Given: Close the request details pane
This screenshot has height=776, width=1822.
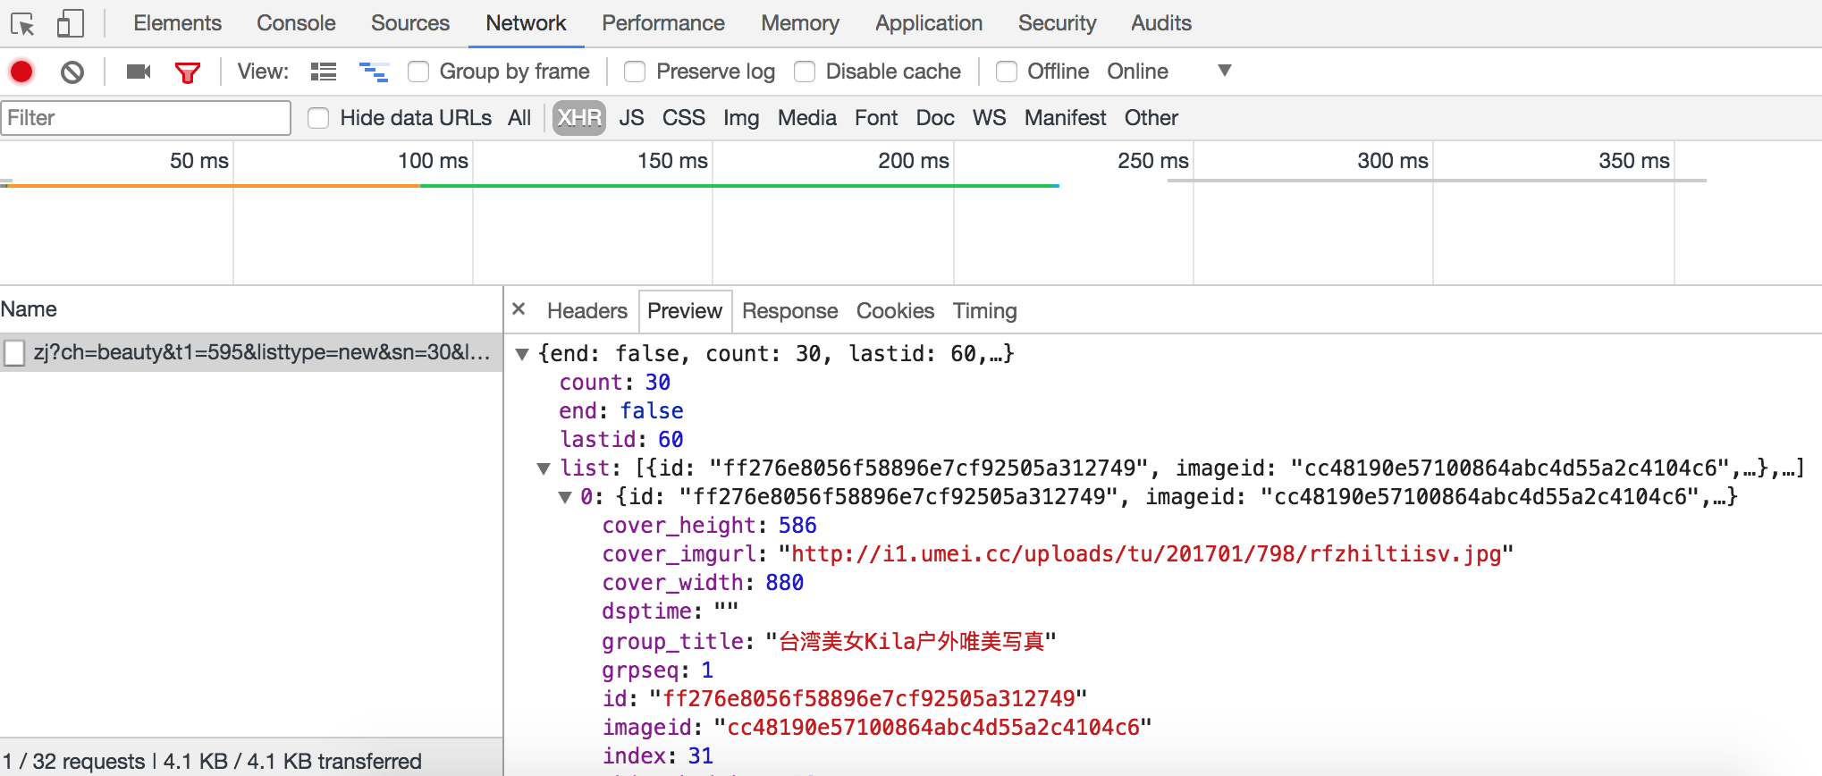Looking at the screenshot, I should (519, 309).
